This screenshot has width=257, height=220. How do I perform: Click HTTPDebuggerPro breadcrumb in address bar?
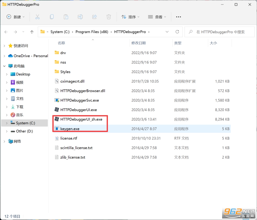pyautogui.click(x=130, y=32)
